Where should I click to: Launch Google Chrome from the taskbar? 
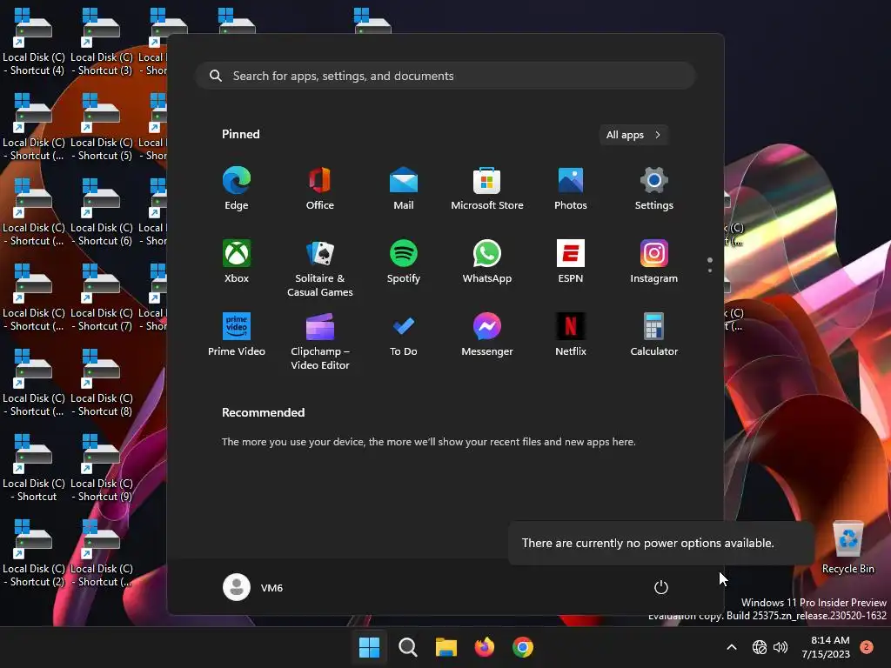click(x=523, y=647)
